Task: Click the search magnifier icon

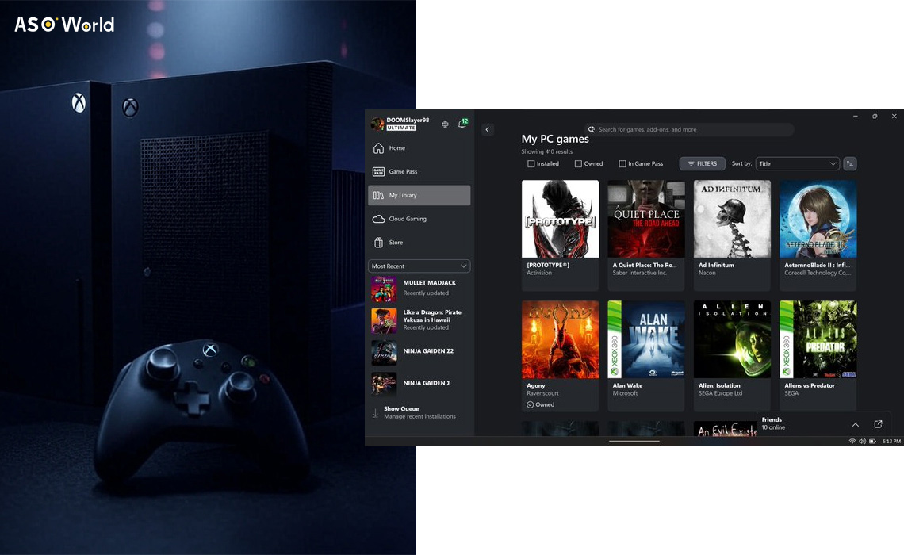Action: pyautogui.click(x=591, y=130)
